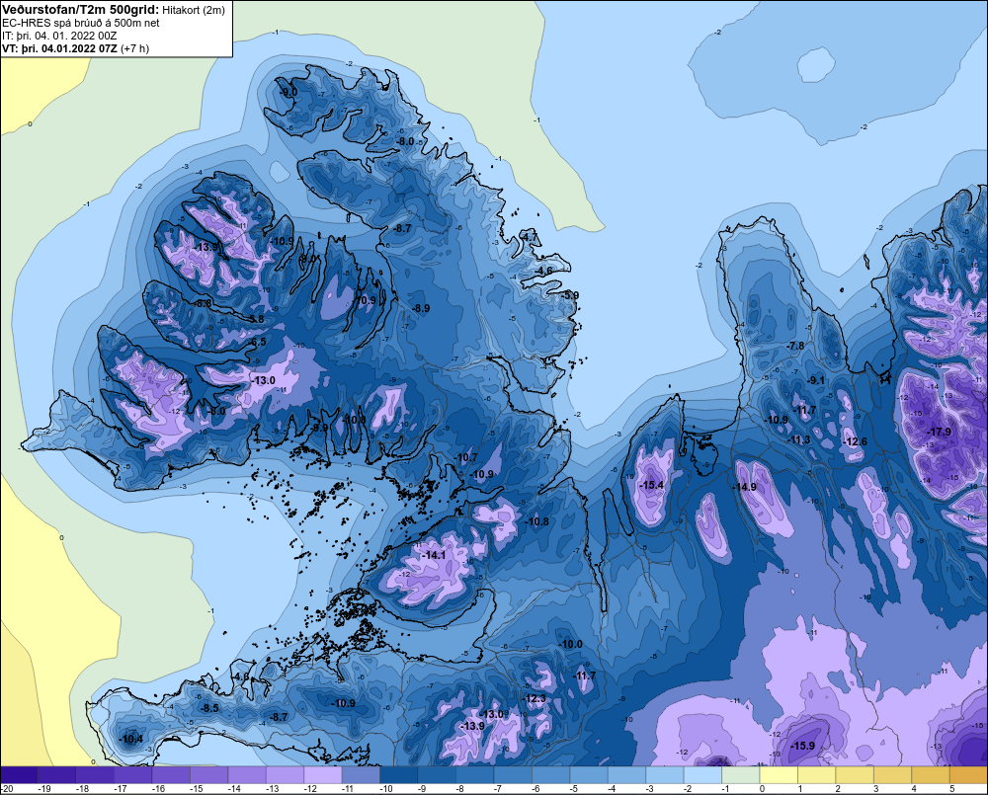The width and height of the screenshot is (988, 795).
Task: Click the -7.8 temperature label
Action: 795,346
